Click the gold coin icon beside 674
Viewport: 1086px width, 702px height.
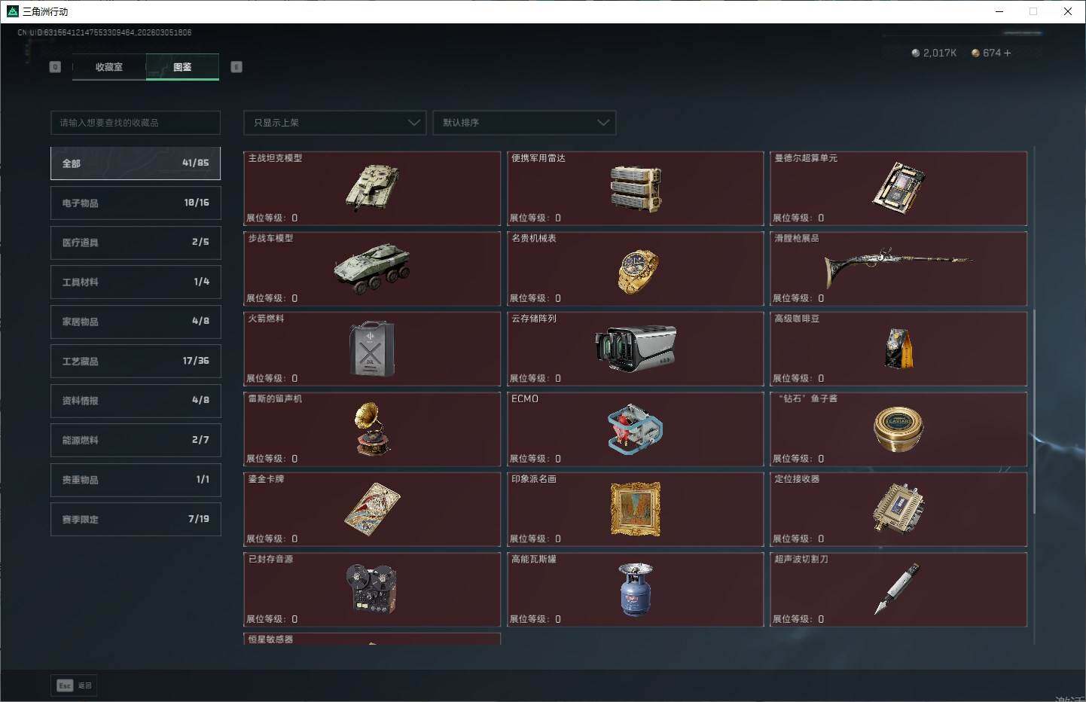tap(975, 53)
